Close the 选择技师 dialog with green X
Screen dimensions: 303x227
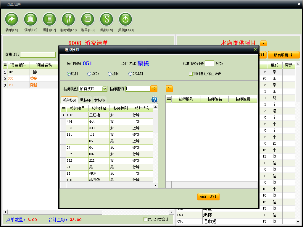[255, 50]
